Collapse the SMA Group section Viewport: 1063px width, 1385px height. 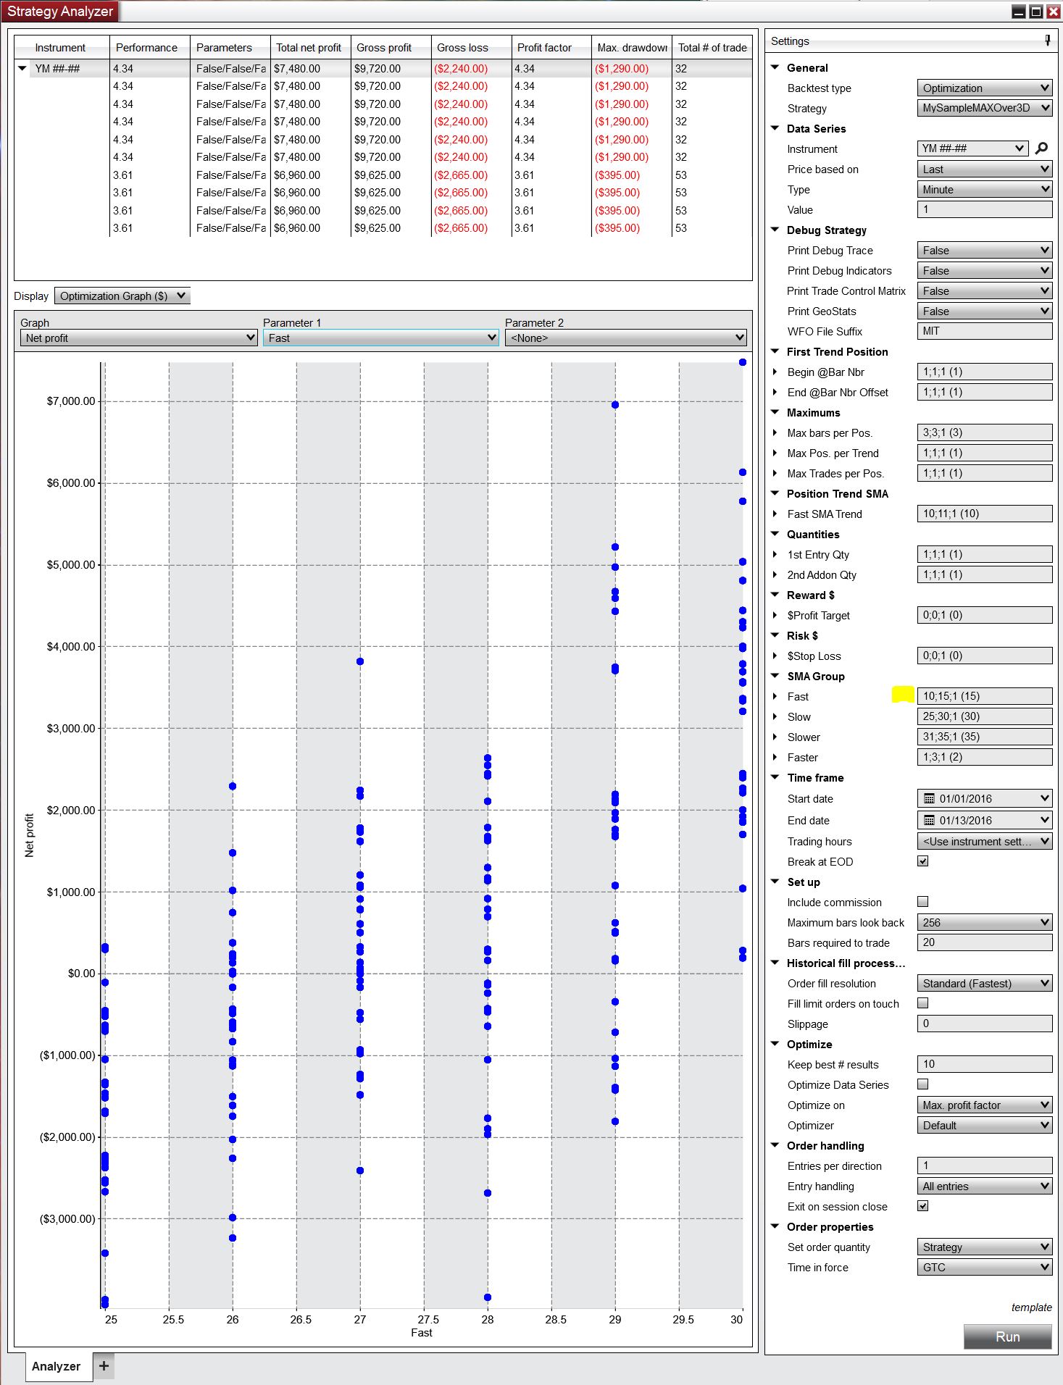pos(775,676)
